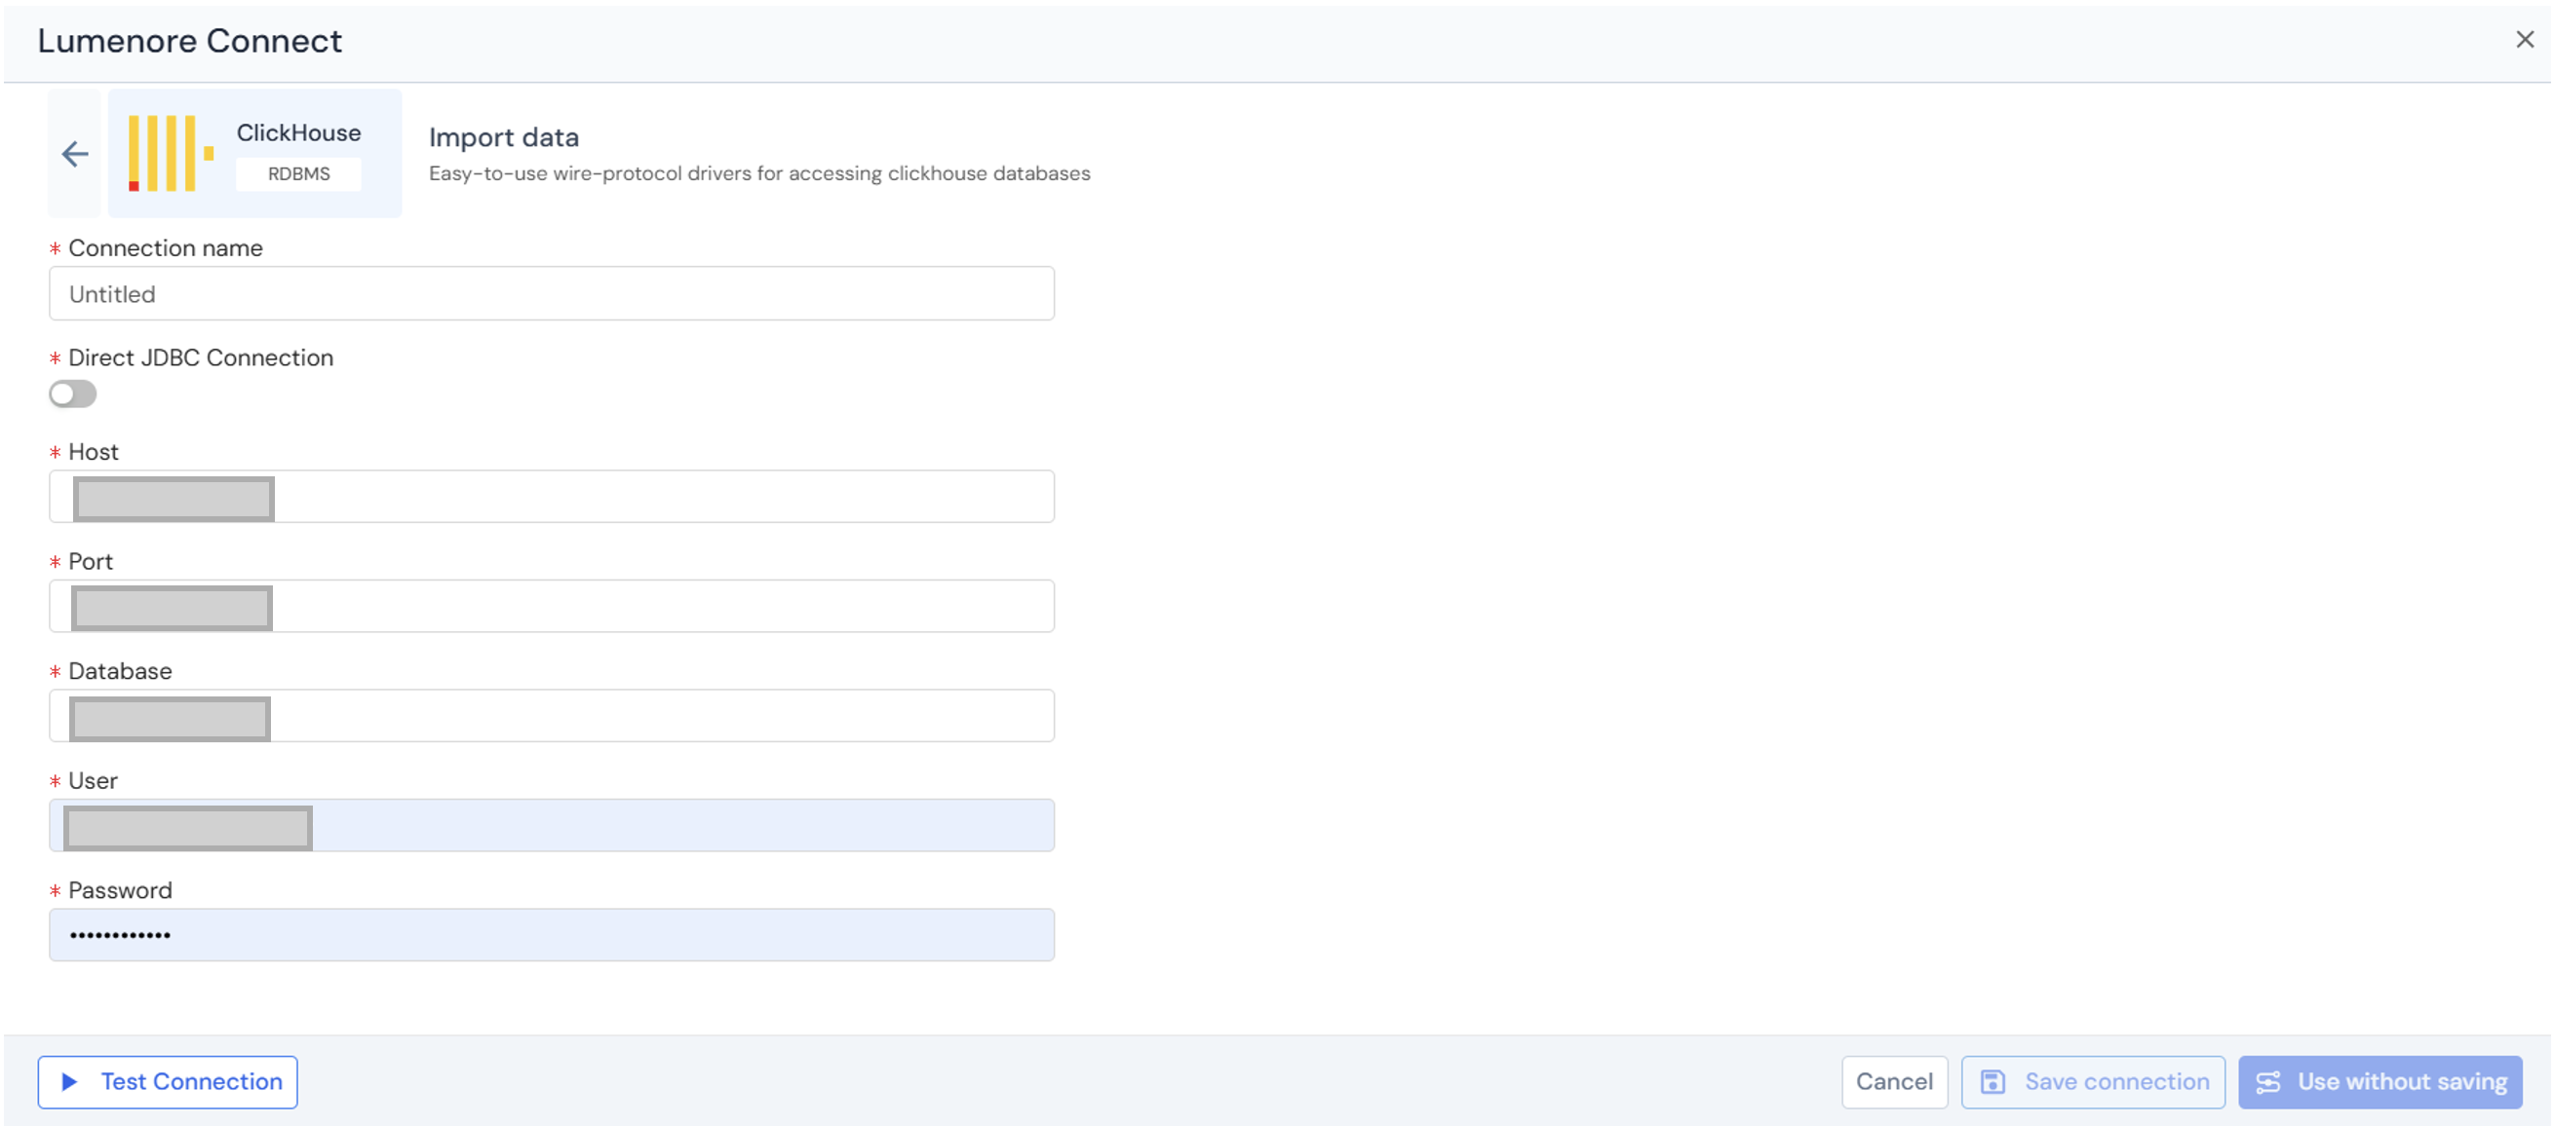The height and width of the screenshot is (1126, 2554).
Task: Click the Connection name input field
Action: tap(551, 294)
